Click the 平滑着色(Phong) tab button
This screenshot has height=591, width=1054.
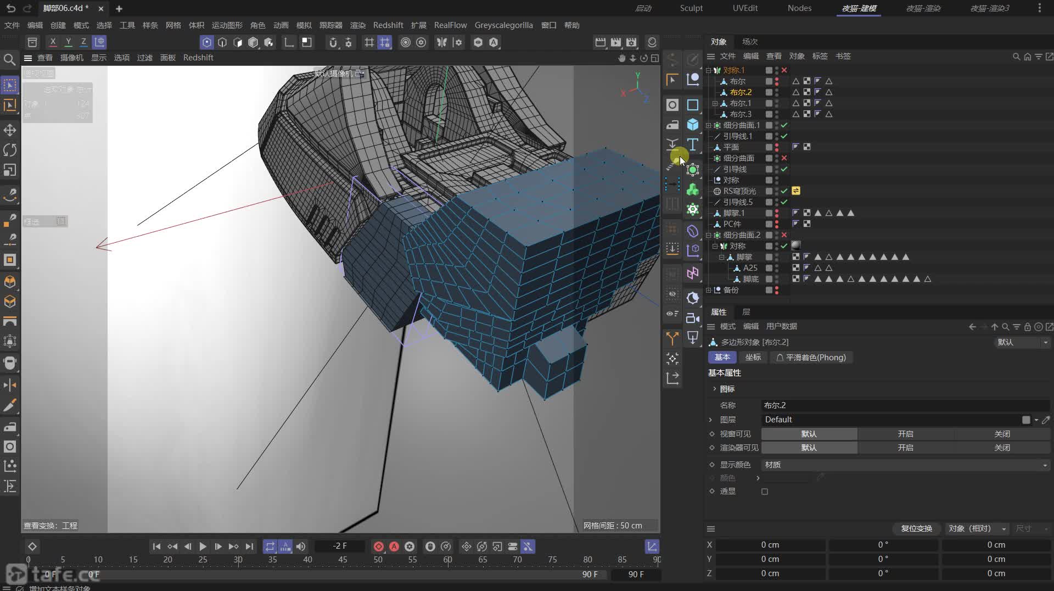pyautogui.click(x=811, y=358)
